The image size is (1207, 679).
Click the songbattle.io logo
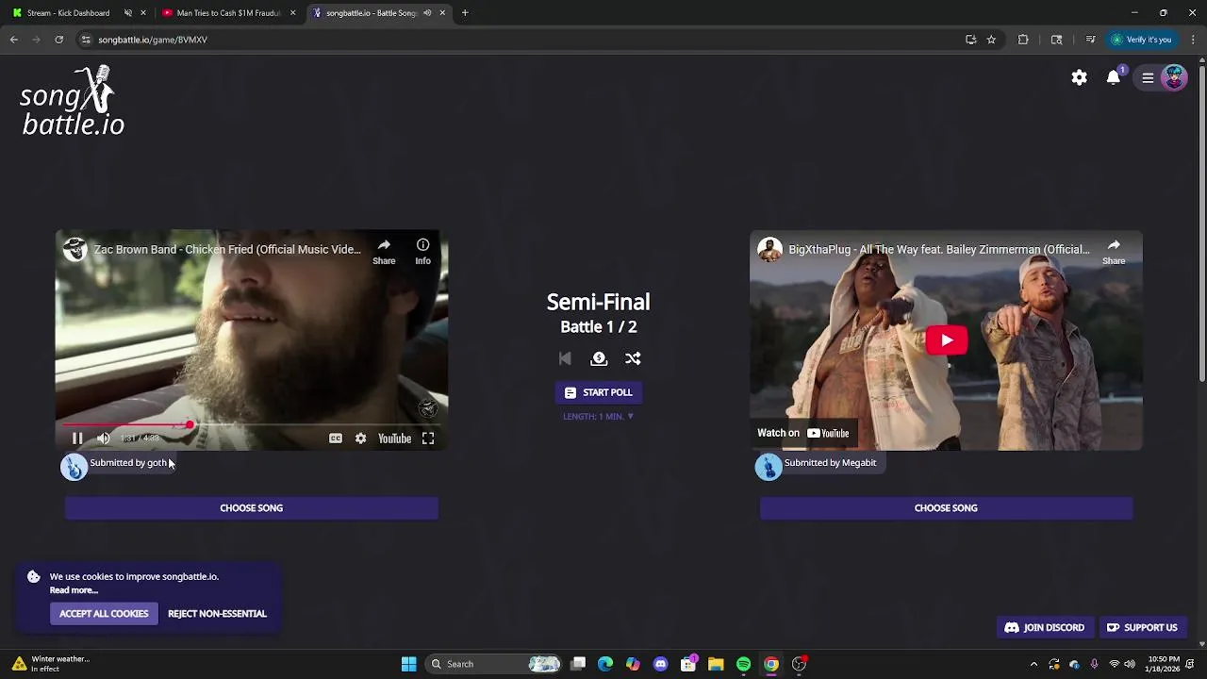tap(73, 101)
